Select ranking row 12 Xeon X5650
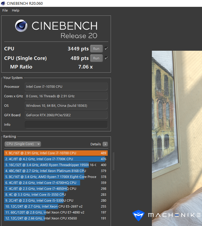The height and width of the screenshot is (226, 202). tap(56, 218)
